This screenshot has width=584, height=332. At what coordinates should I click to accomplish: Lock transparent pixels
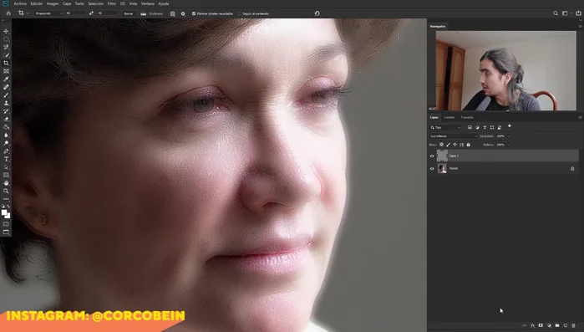(x=441, y=145)
